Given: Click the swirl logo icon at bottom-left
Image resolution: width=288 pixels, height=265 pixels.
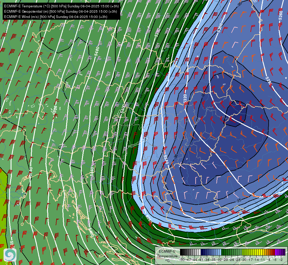Looking at the screenshot, I should (x=10, y=255).
